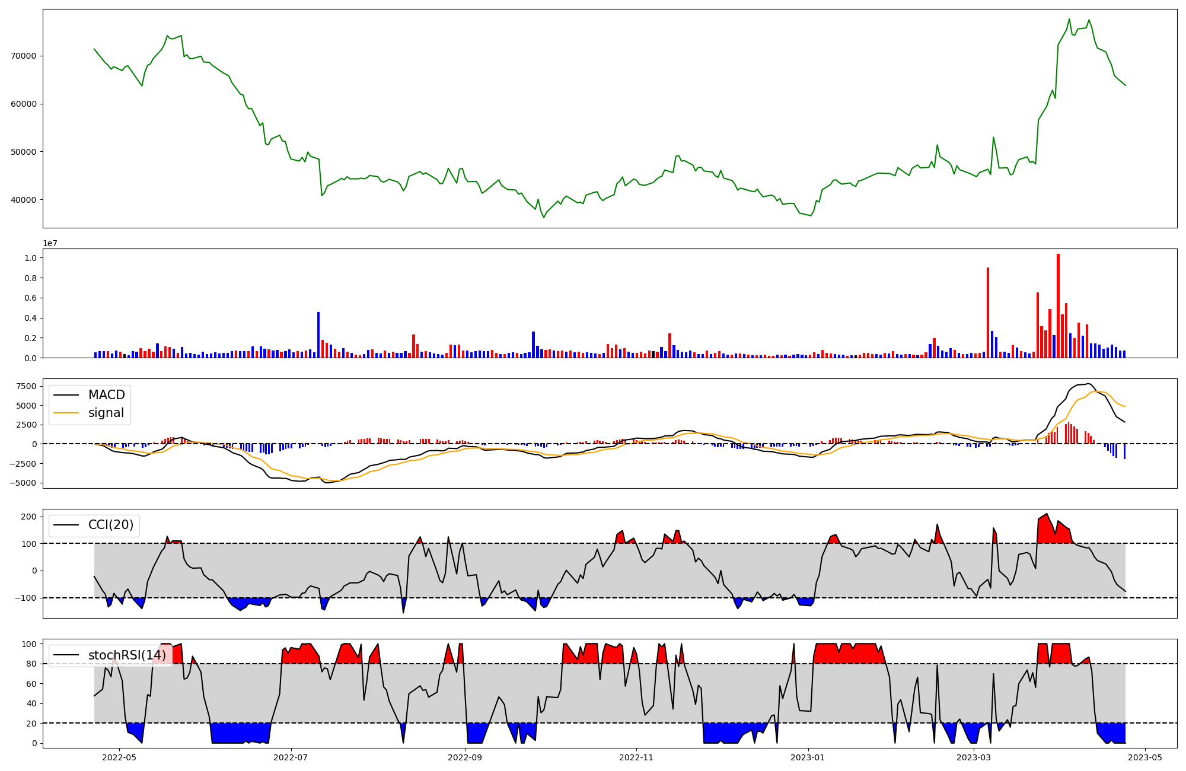Click the 1e7 volume scale exponent label
This screenshot has width=1186, height=771.
click(50, 244)
